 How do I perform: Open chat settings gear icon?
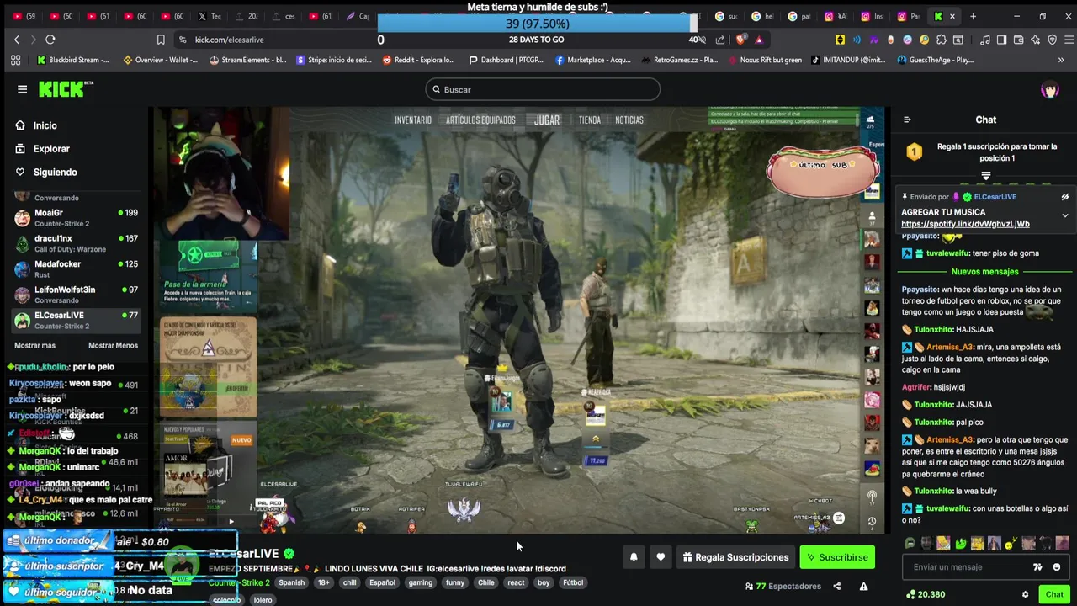[1025, 594]
